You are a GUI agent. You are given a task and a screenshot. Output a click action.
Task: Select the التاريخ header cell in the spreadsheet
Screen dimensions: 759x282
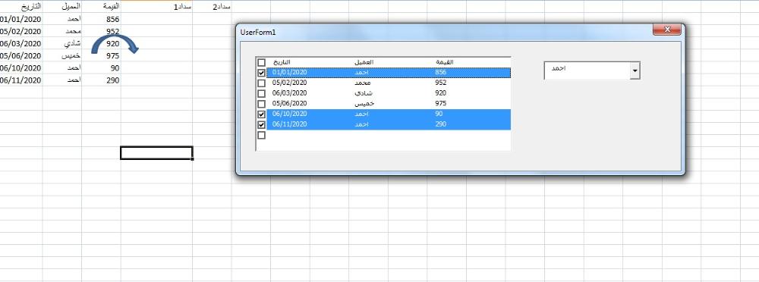click(20, 7)
